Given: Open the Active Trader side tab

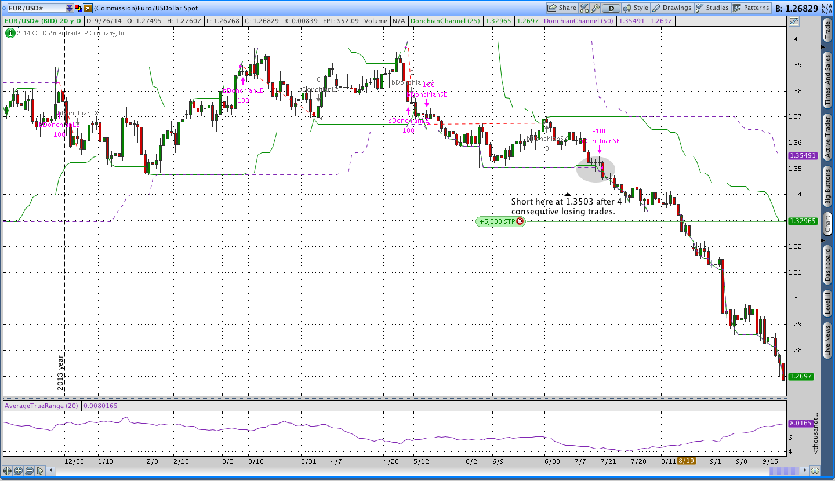Looking at the screenshot, I should coord(827,136).
